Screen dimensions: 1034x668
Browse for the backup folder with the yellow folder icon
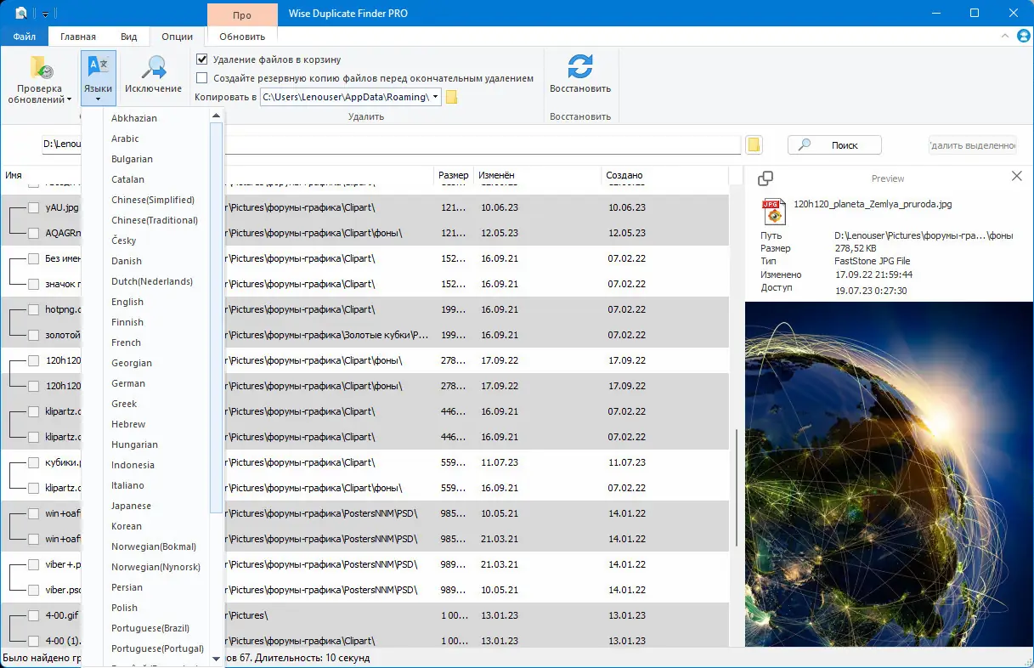(452, 97)
